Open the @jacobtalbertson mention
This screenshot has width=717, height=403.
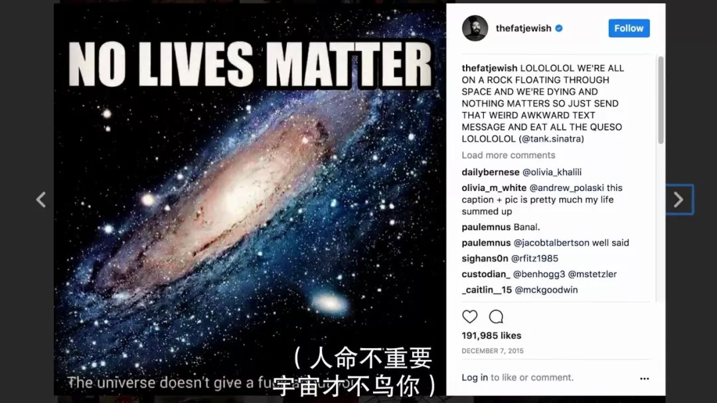(x=552, y=243)
